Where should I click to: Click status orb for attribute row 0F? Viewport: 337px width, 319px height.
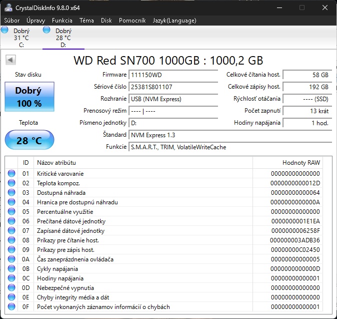(x=11, y=306)
